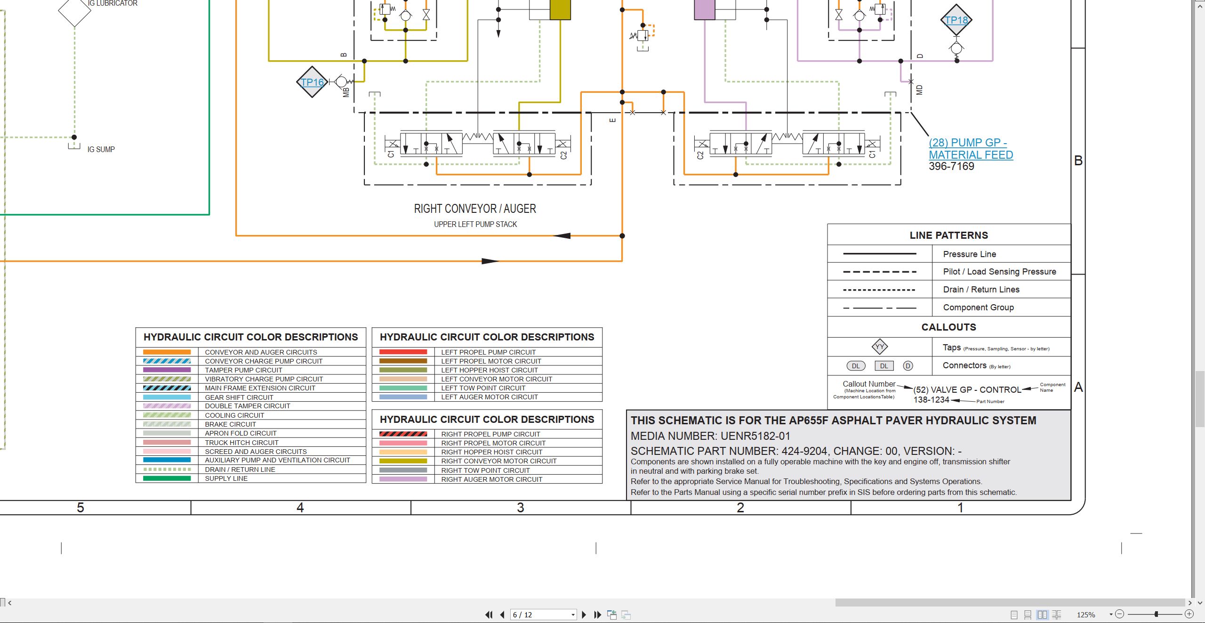
Task: Click 'MEDIA NUMBER: UENR5182-01' text
Action: click(x=711, y=436)
